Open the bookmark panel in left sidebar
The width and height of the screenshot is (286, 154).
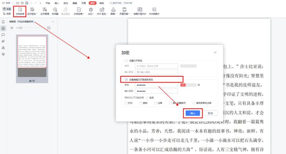pos(3,22)
